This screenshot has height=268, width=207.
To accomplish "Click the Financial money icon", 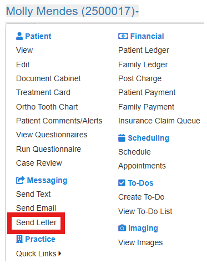I will [x=123, y=36].
